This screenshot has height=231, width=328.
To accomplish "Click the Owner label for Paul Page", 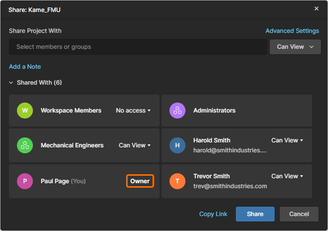I will coord(140,181).
